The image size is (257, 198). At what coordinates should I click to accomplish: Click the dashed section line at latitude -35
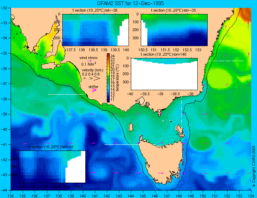(x=226, y=61)
